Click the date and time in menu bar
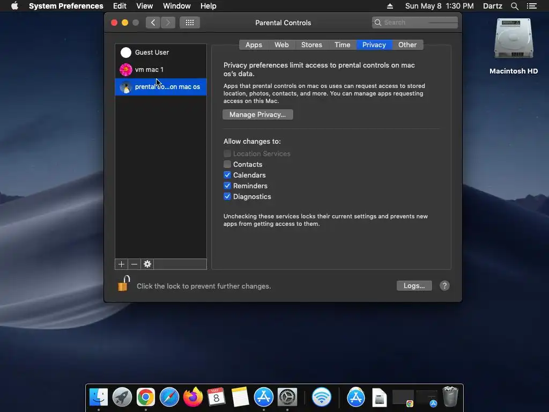This screenshot has height=412, width=549. coord(440,6)
